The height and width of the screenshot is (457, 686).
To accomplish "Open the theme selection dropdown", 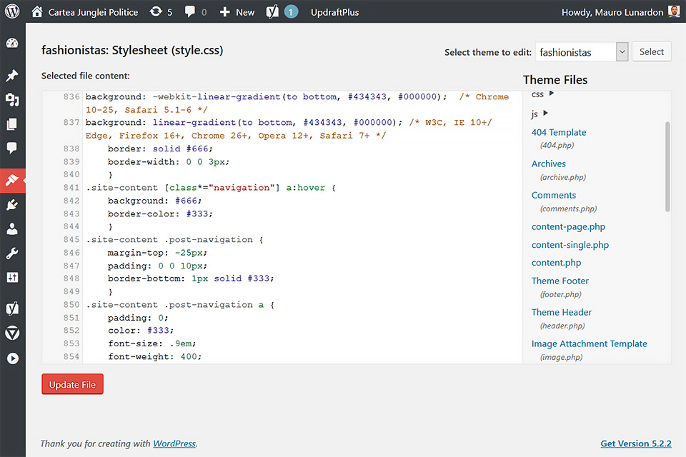I will [582, 52].
